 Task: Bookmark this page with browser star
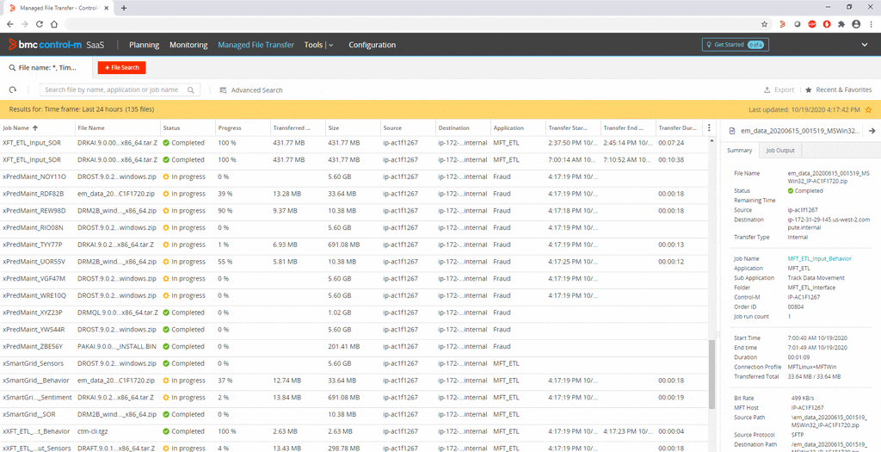(x=764, y=24)
